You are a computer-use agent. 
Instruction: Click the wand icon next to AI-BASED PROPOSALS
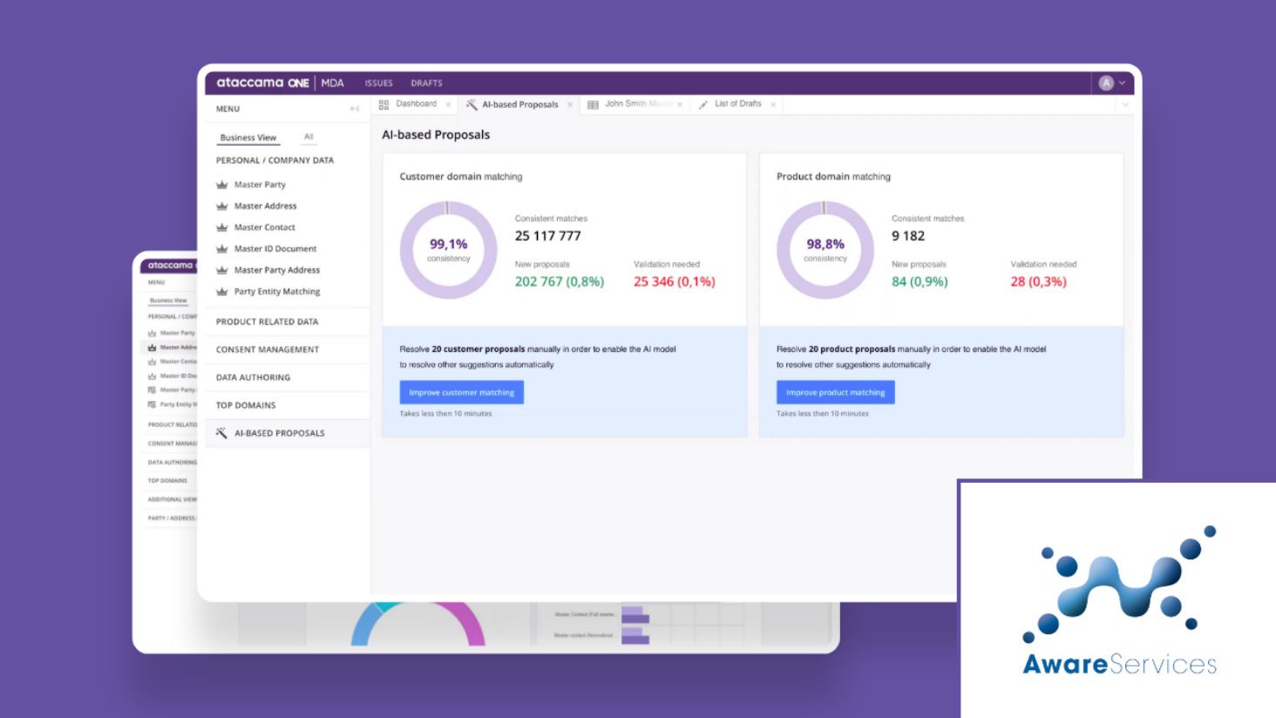point(221,432)
